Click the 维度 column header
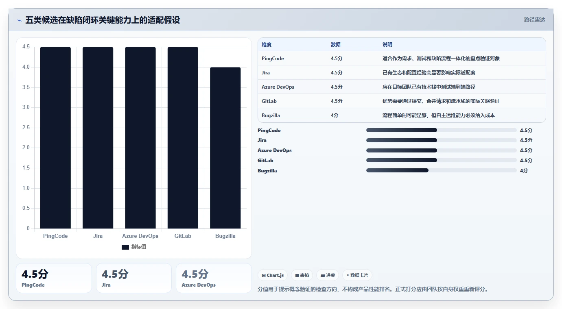 tap(267, 45)
